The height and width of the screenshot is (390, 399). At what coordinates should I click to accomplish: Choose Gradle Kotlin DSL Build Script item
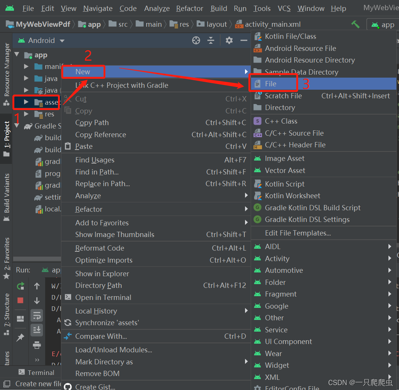point(323,208)
